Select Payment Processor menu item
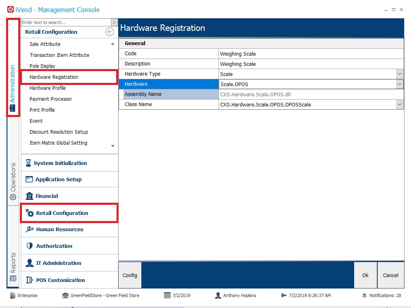This screenshot has height=308, width=411. coord(51,99)
